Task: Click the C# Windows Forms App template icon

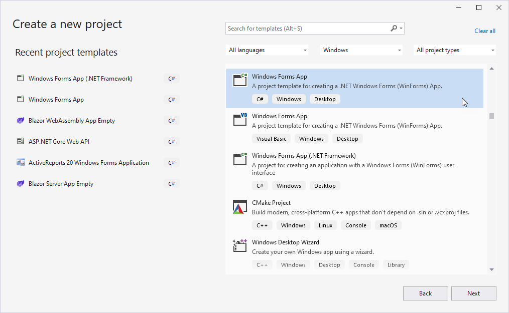Action: [240, 80]
